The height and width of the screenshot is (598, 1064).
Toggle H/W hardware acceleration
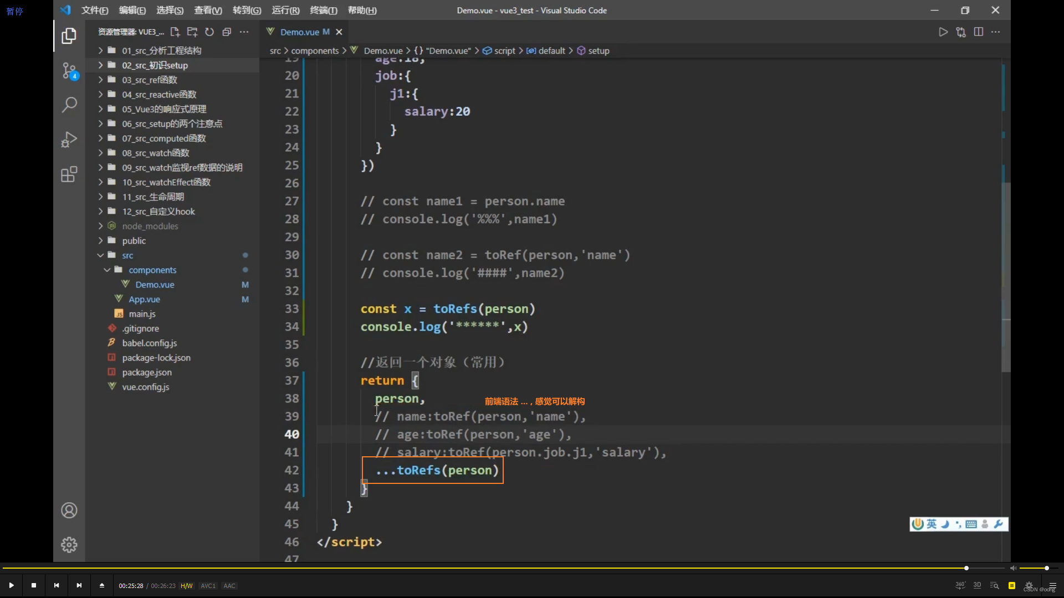pyautogui.click(x=187, y=586)
